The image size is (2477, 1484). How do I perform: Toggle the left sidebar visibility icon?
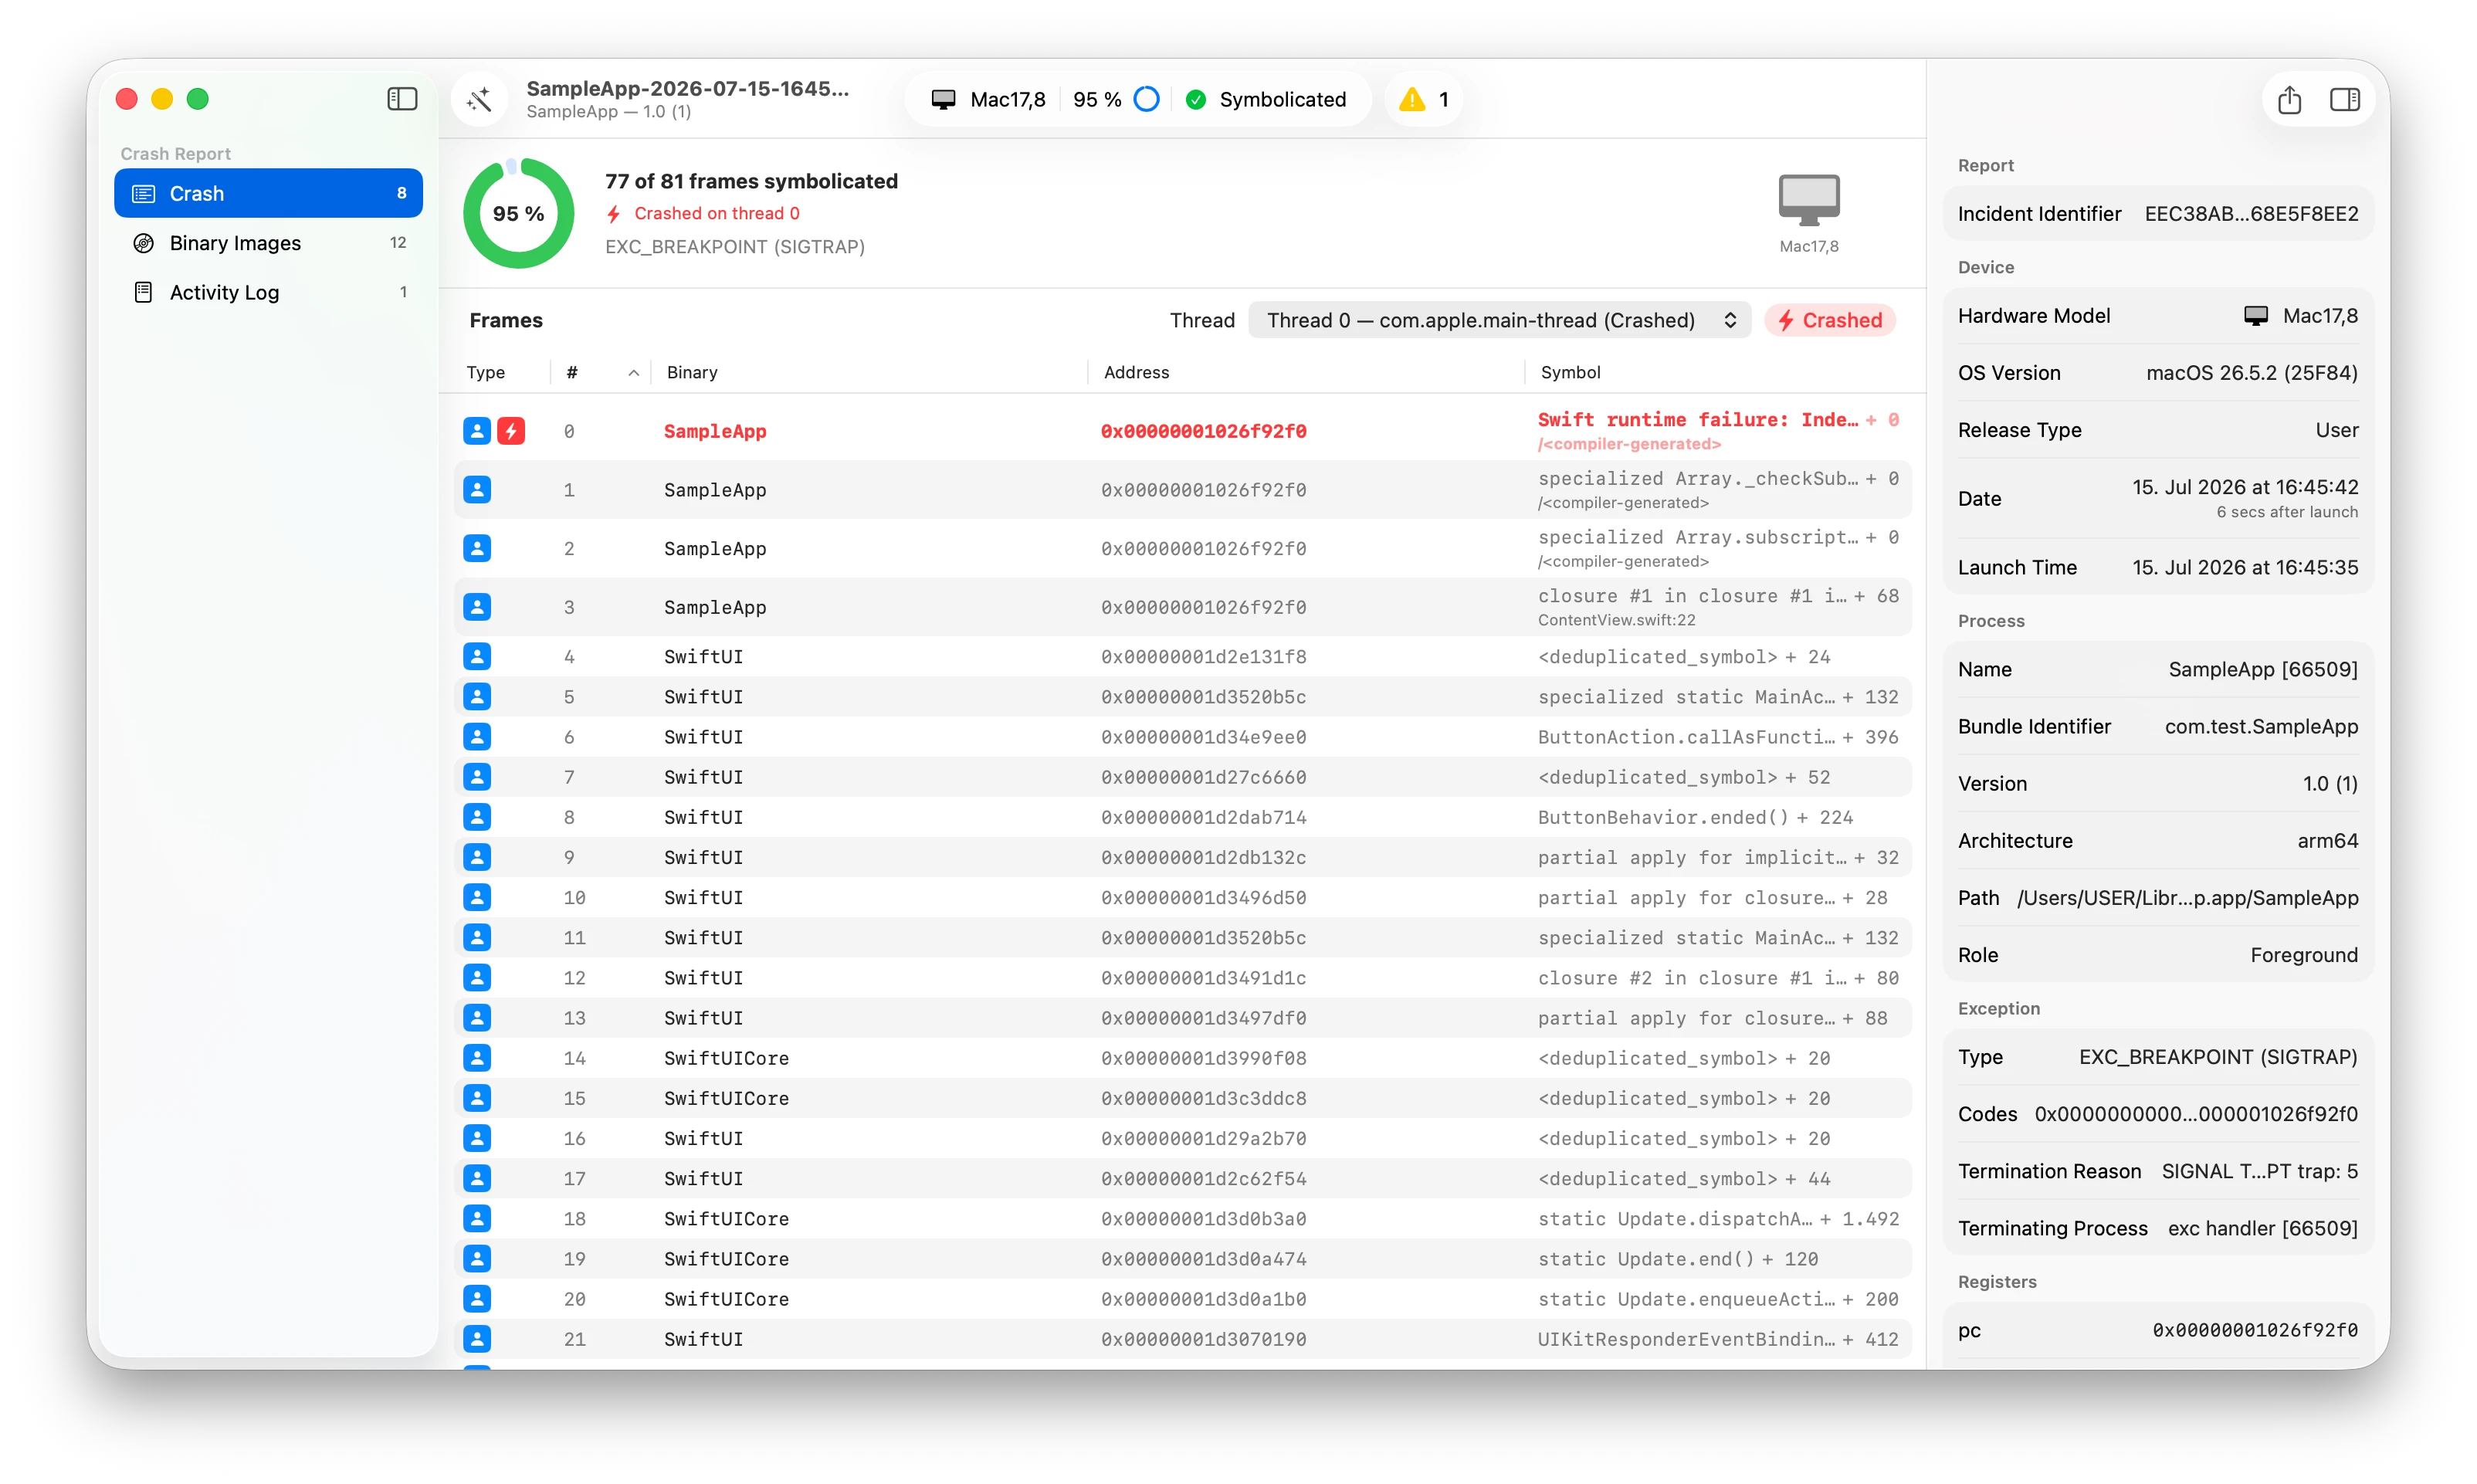(x=402, y=99)
